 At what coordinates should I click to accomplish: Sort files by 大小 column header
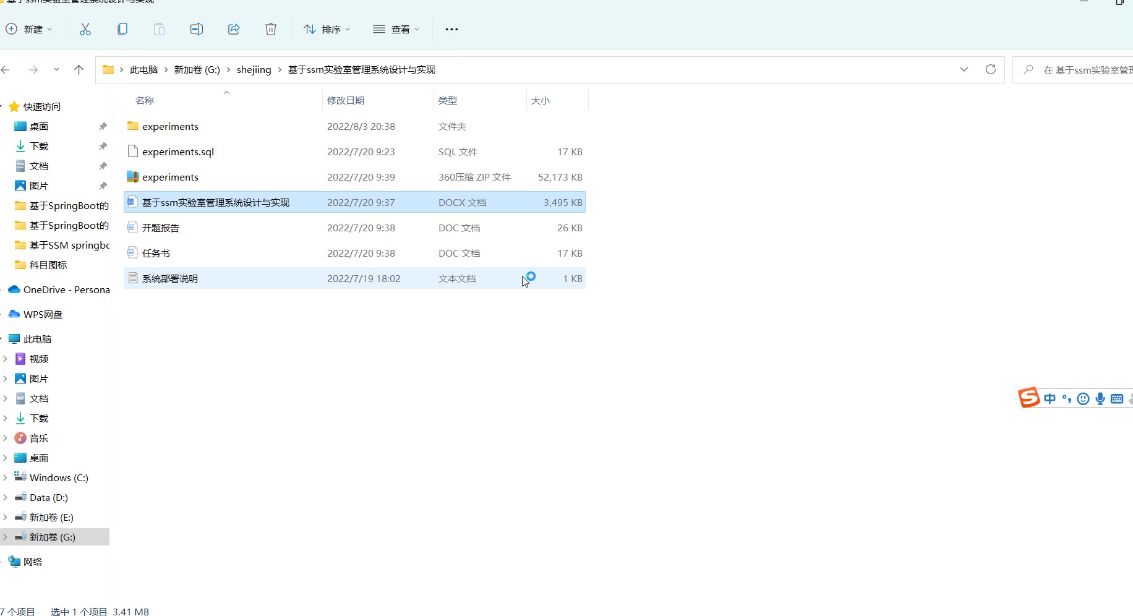(540, 100)
